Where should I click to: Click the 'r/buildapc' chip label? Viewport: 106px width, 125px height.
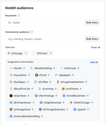click(x=20, y=82)
